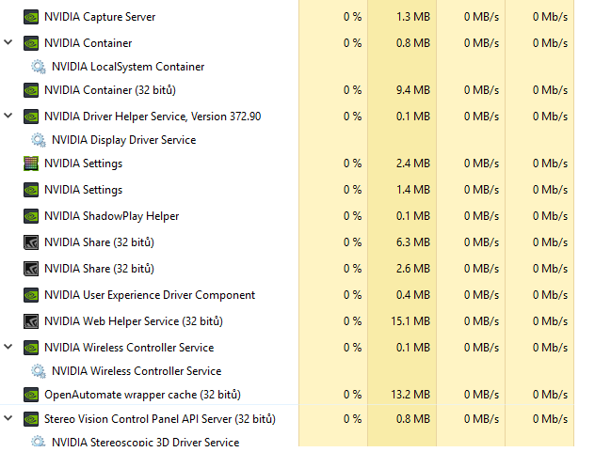
Task: Click the 9.4 MB memory value
Action: [413, 90]
